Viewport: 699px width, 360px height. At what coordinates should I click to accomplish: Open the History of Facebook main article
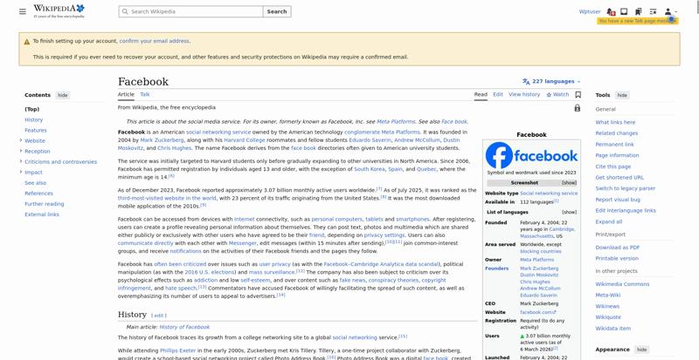point(184,327)
